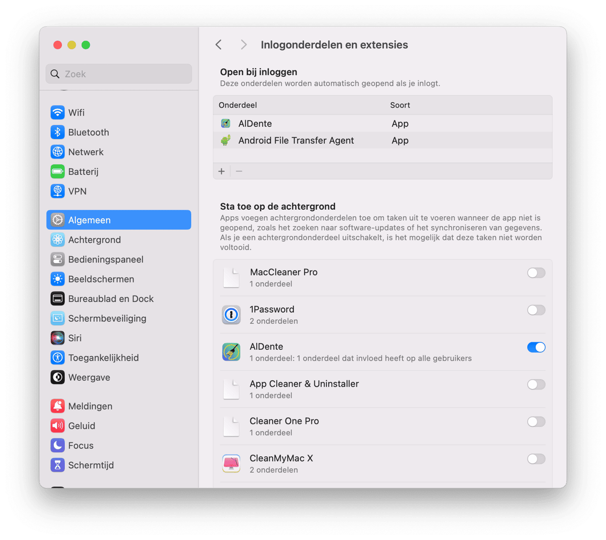606x540 pixels.
Task: Select the Schermbeveiliging icon
Action: [x=58, y=318]
